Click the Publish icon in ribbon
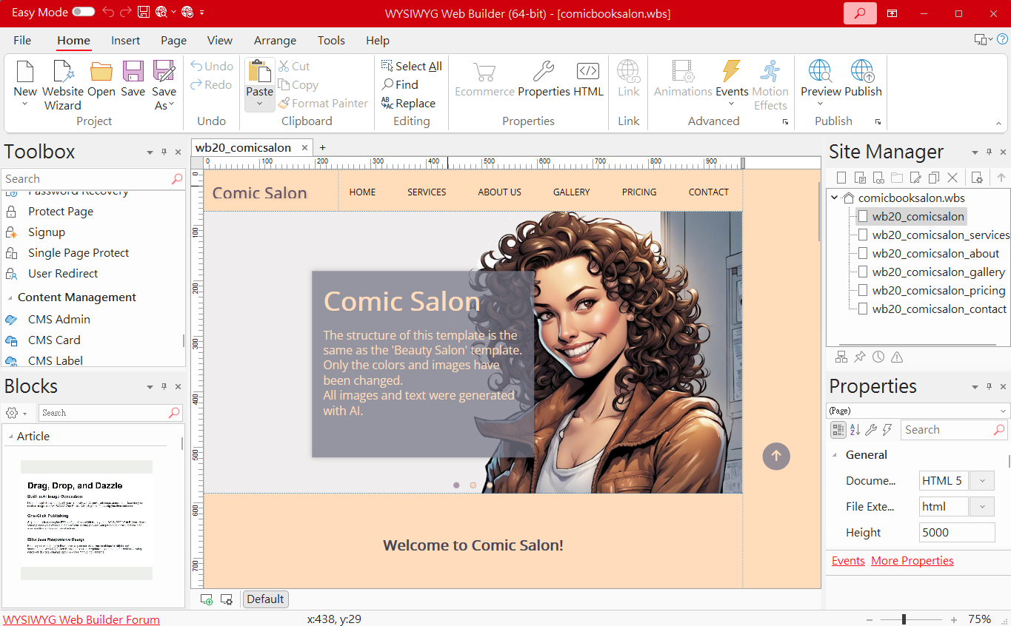The image size is (1011, 626). coord(862,72)
